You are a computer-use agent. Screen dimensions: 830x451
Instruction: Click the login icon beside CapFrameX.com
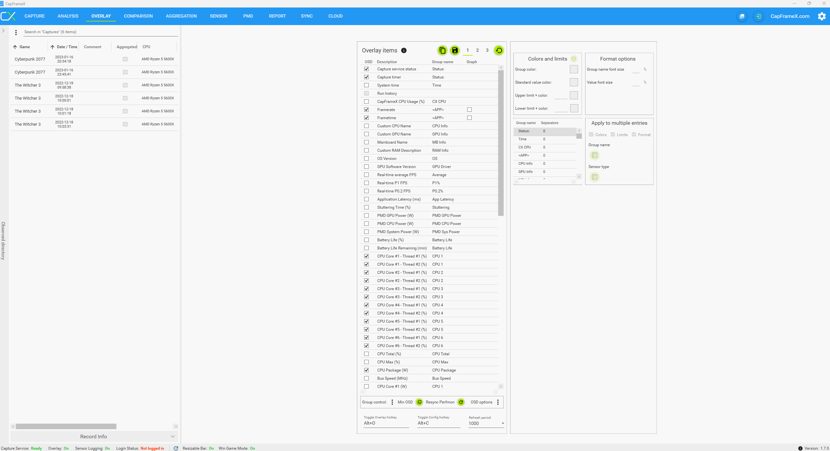click(759, 16)
